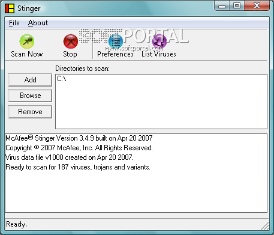Click the Add button
Screen dimensions: 274x235
[30, 80]
